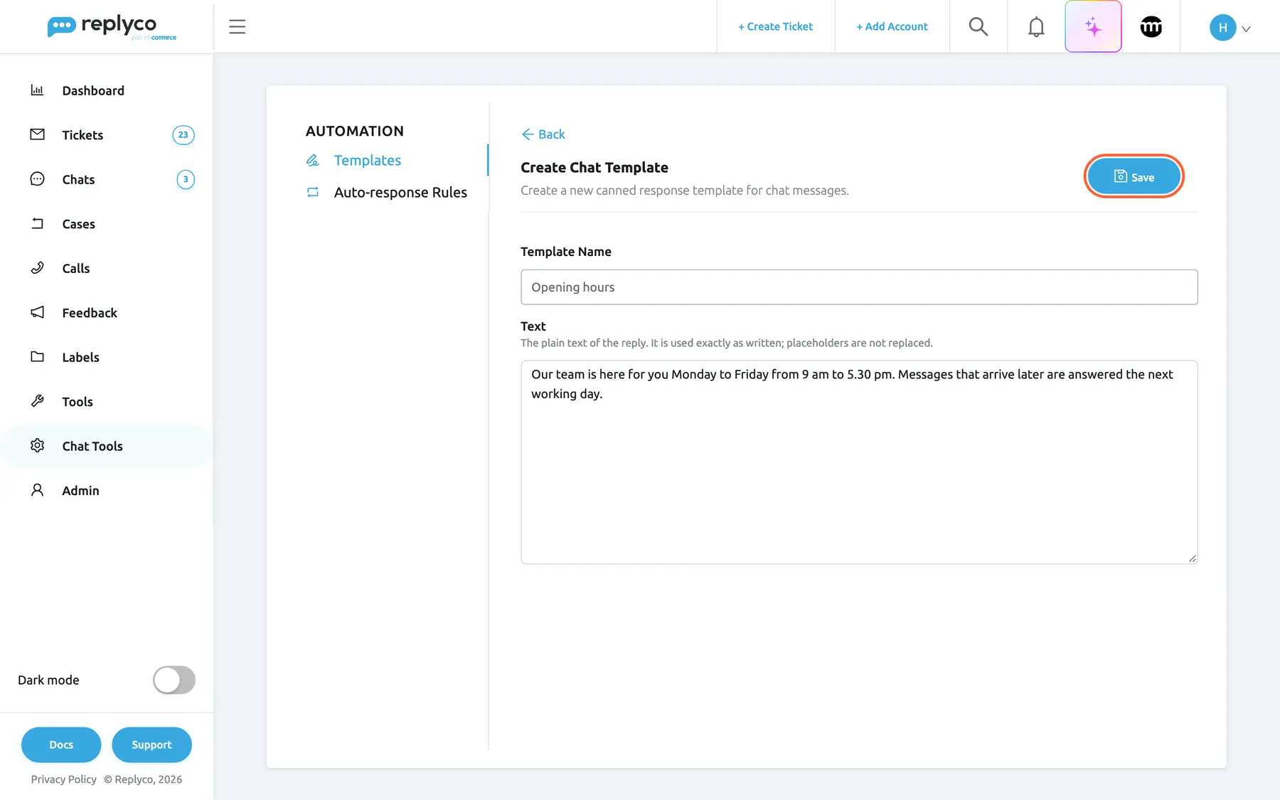The image size is (1280, 800).
Task: Go Back to templates list
Action: (543, 134)
